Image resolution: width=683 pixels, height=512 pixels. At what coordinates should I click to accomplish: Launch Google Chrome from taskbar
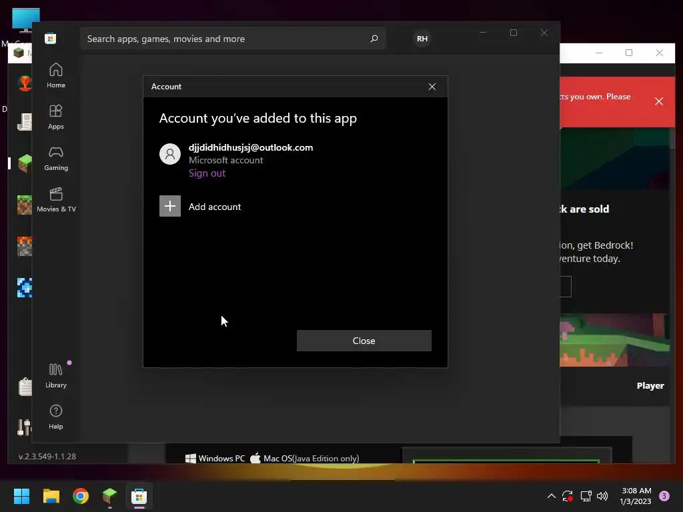[x=81, y=496]
